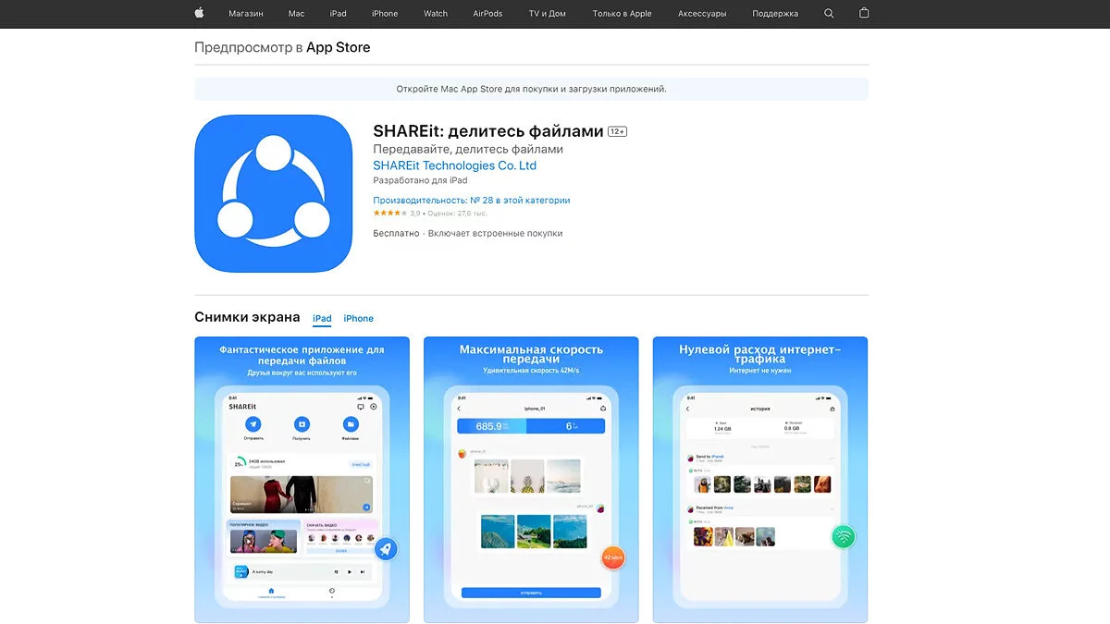
Task: Click the Включает встроенные покупки text
Action: coord(496,234)
